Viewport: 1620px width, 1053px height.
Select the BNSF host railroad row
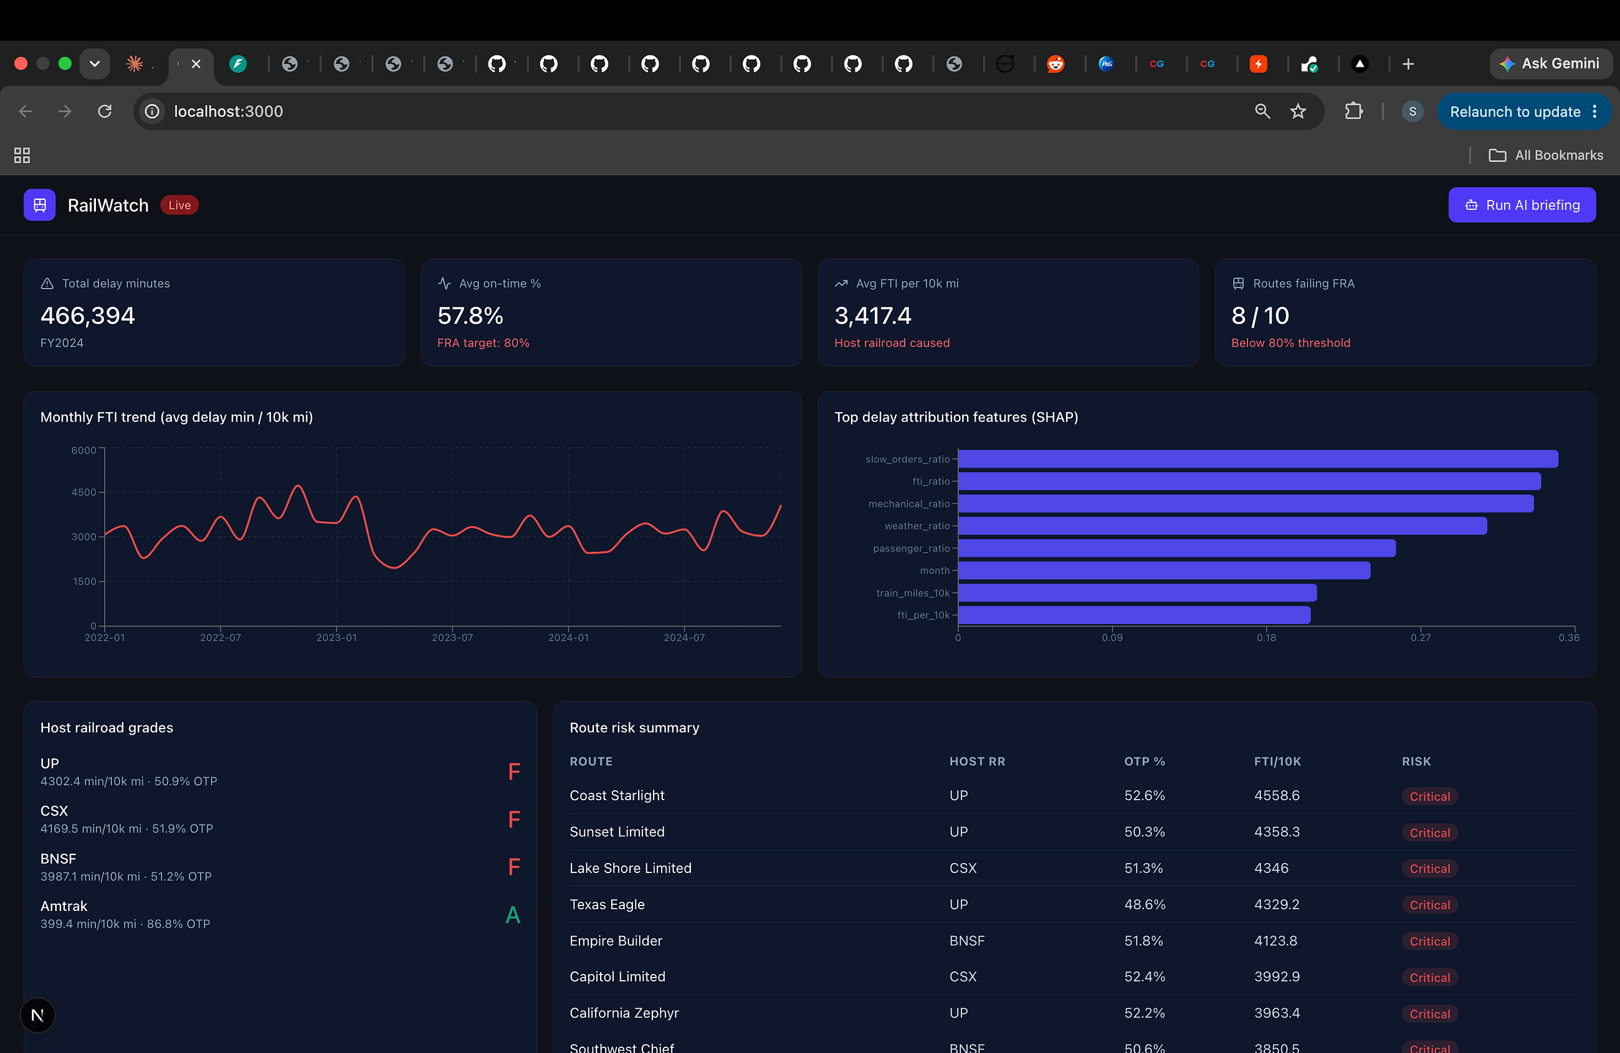pyautogui.click(x=280, y=867)
